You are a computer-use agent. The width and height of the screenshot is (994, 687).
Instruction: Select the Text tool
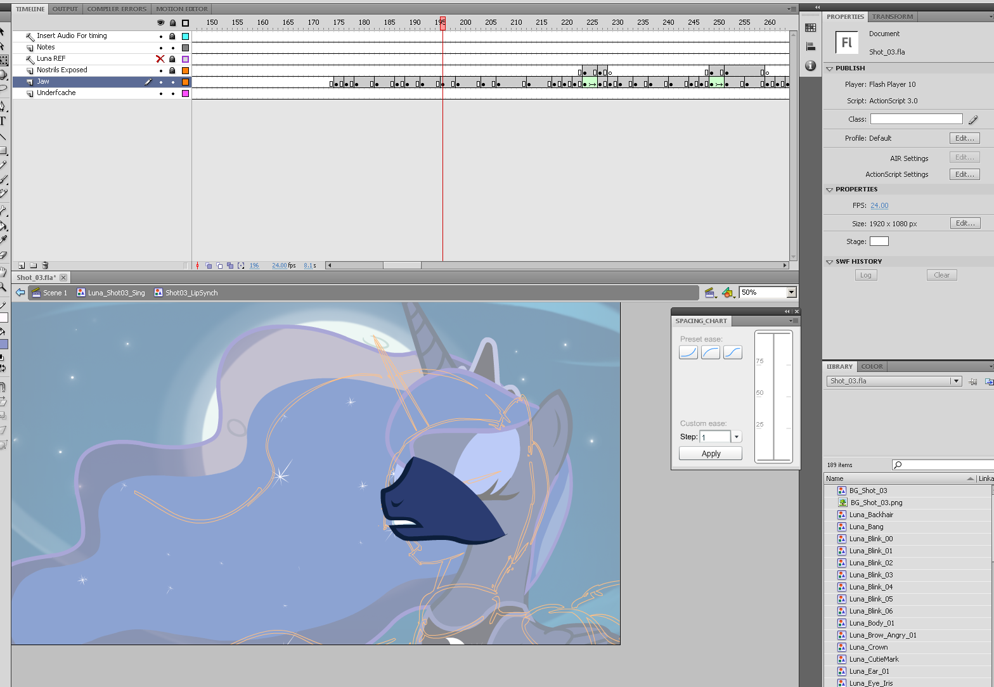pyautogui.click(x=3, y=122)
